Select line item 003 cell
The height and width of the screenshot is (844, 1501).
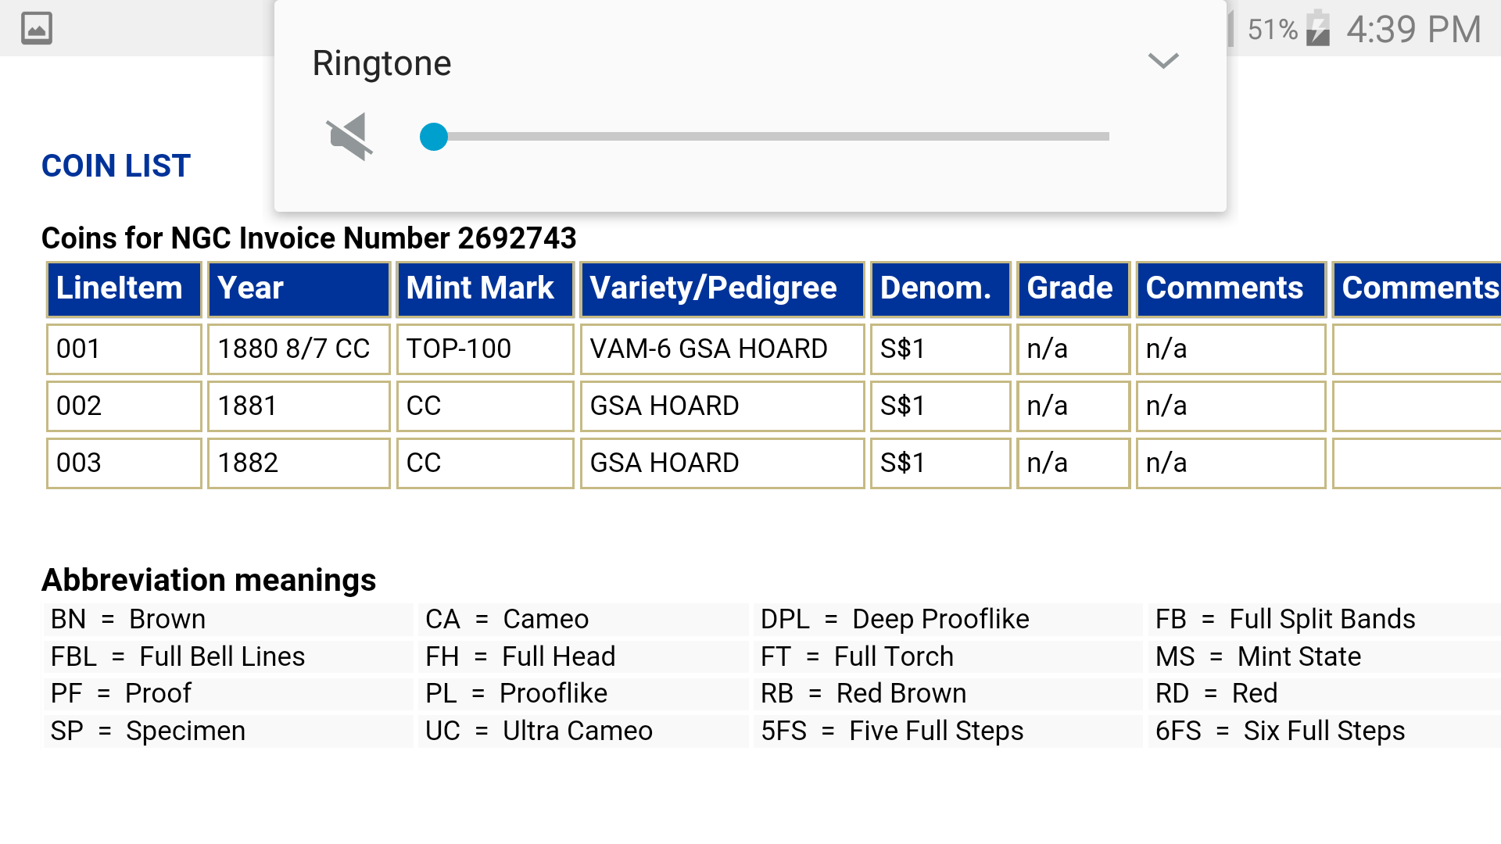[x=124, y=463]
